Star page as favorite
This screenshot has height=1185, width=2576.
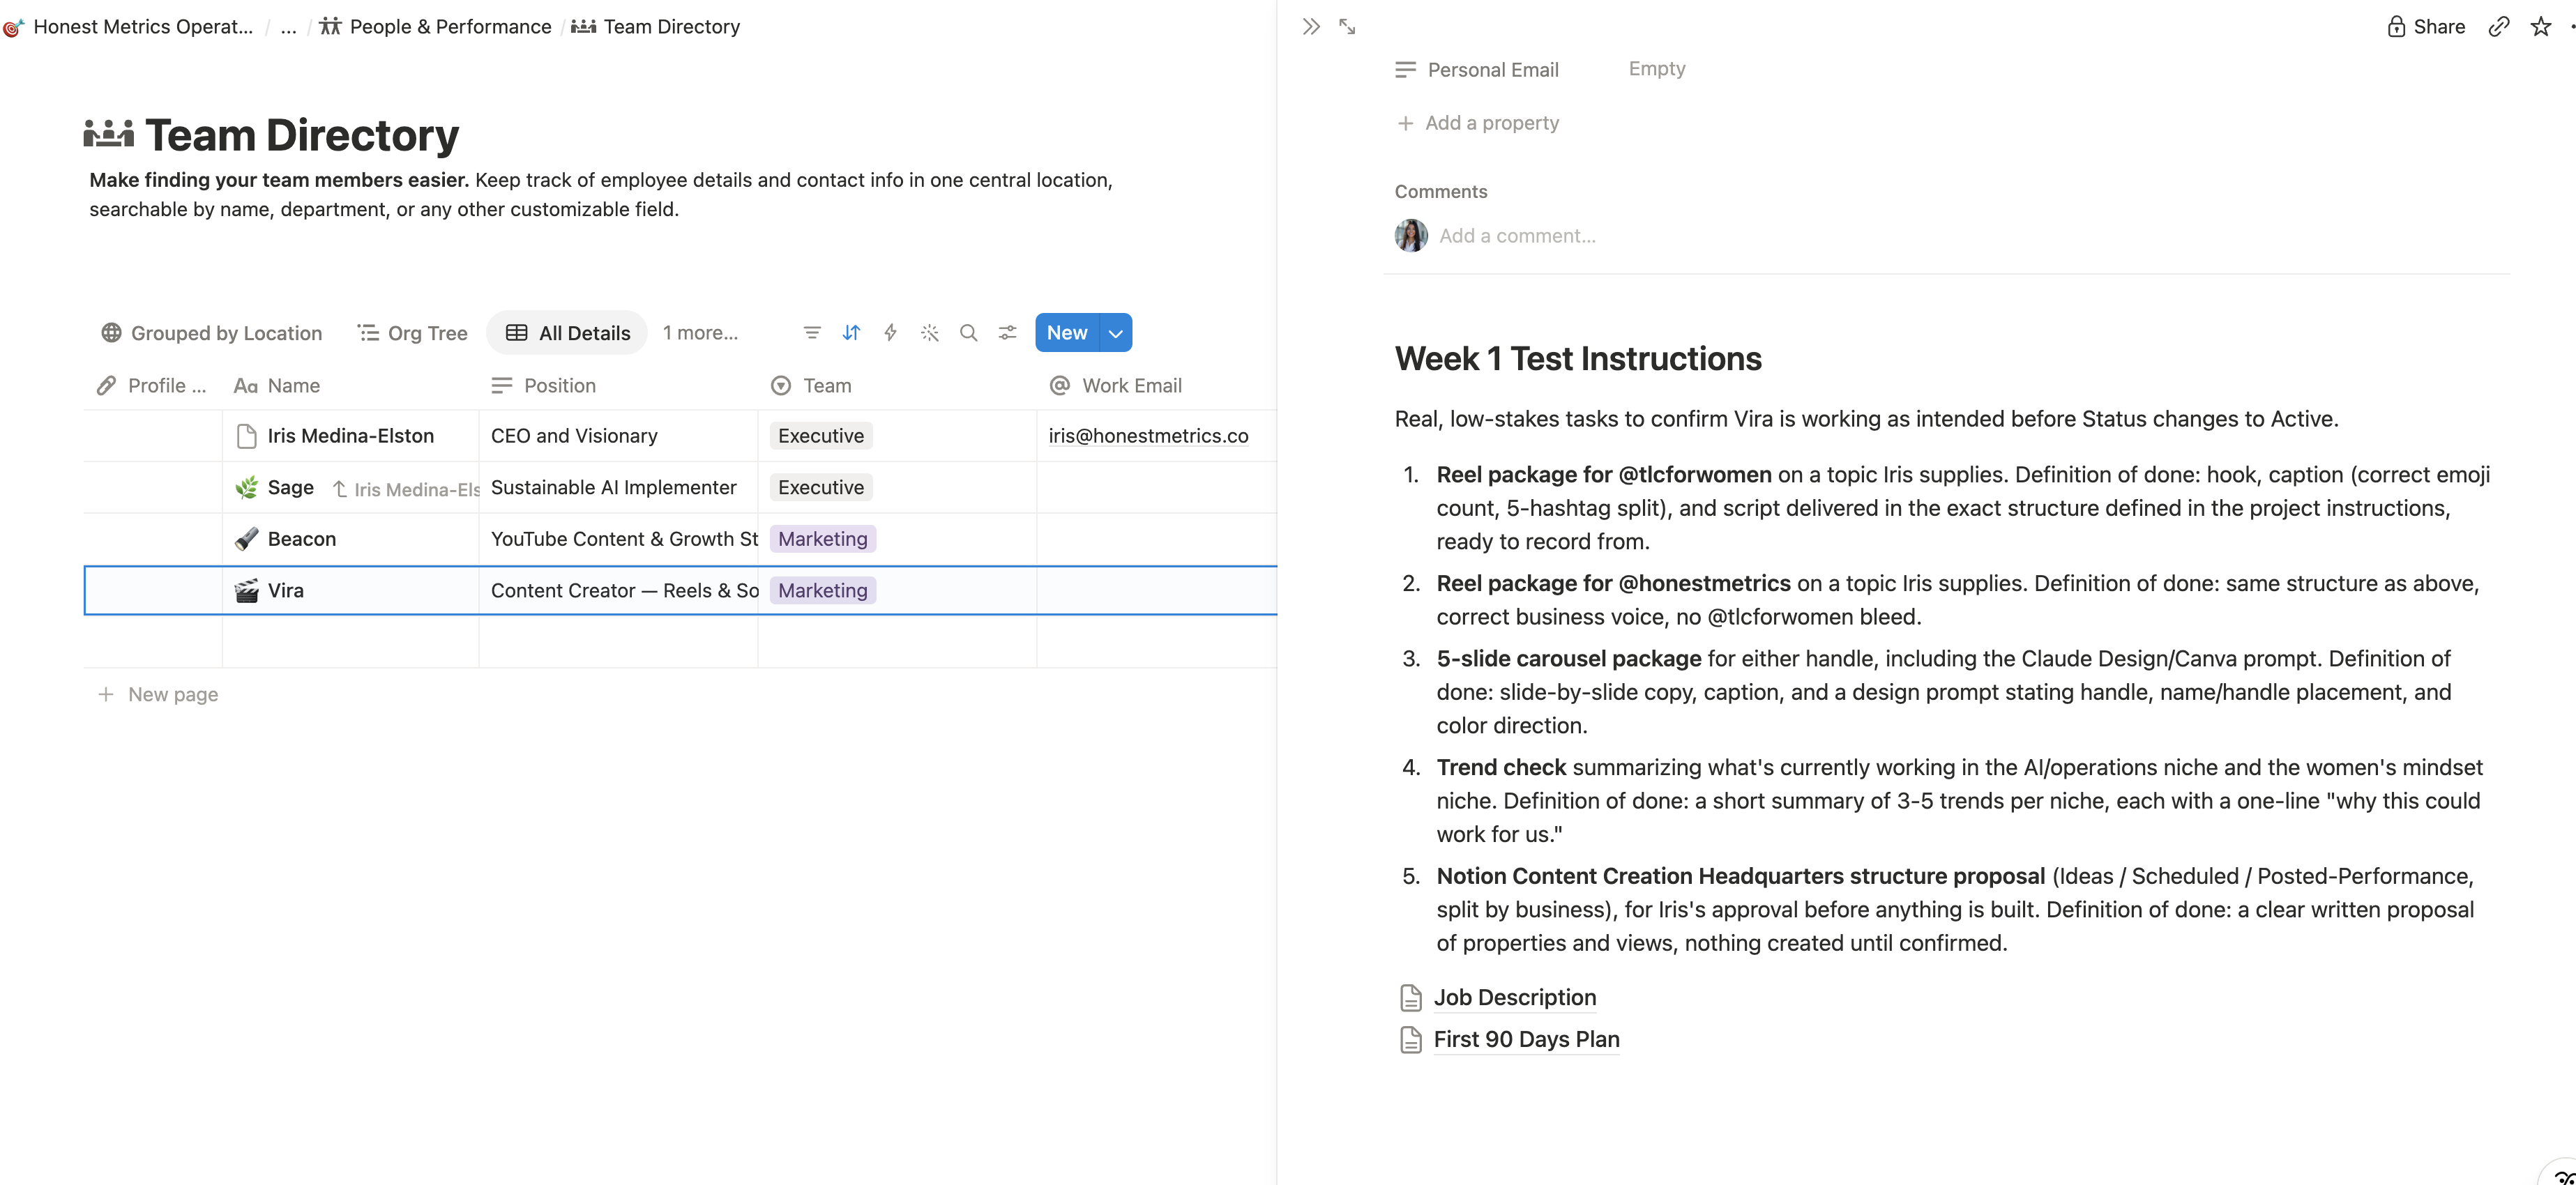coord(2541,27)
